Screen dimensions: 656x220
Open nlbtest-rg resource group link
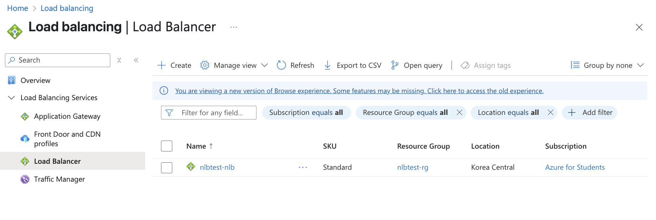413,167
